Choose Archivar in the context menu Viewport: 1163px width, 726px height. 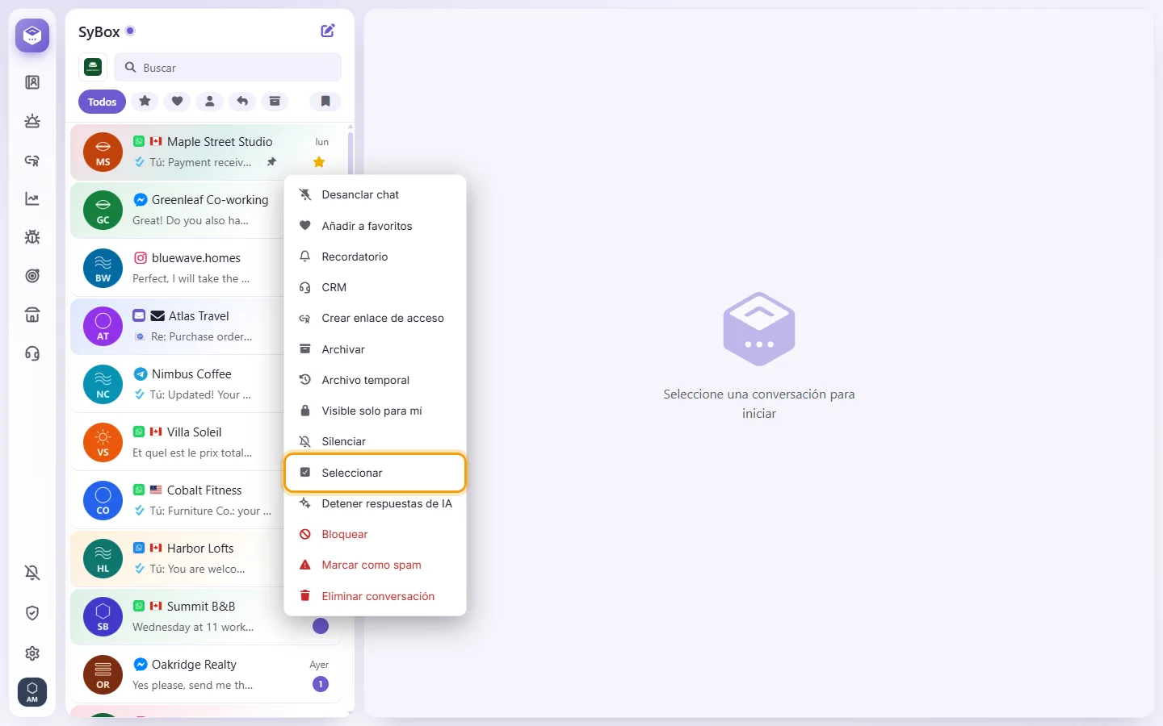tap(376, 349)
